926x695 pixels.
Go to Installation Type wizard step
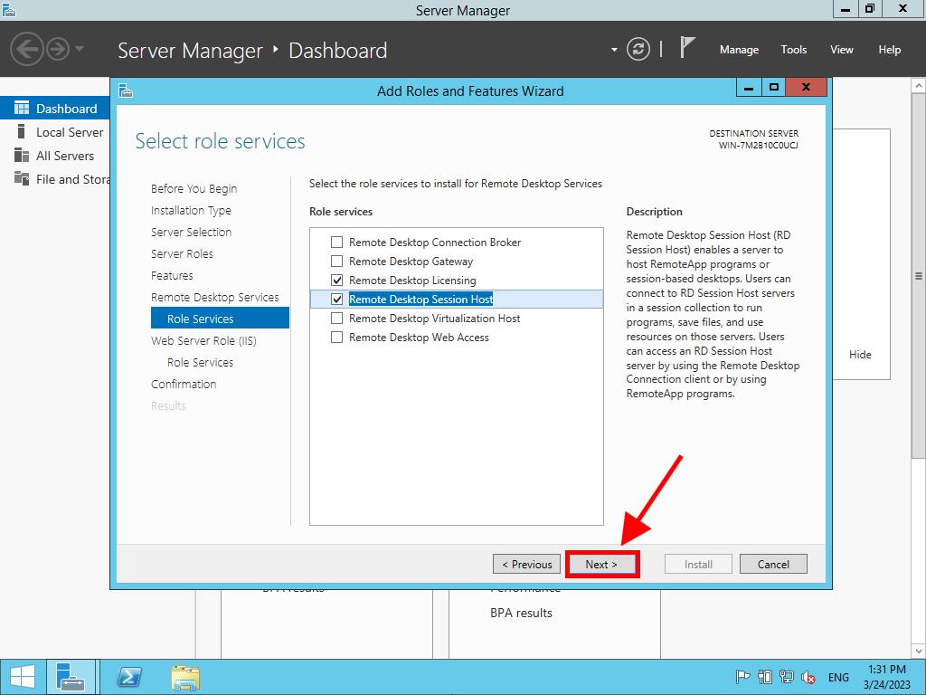[x=191, y=210]
